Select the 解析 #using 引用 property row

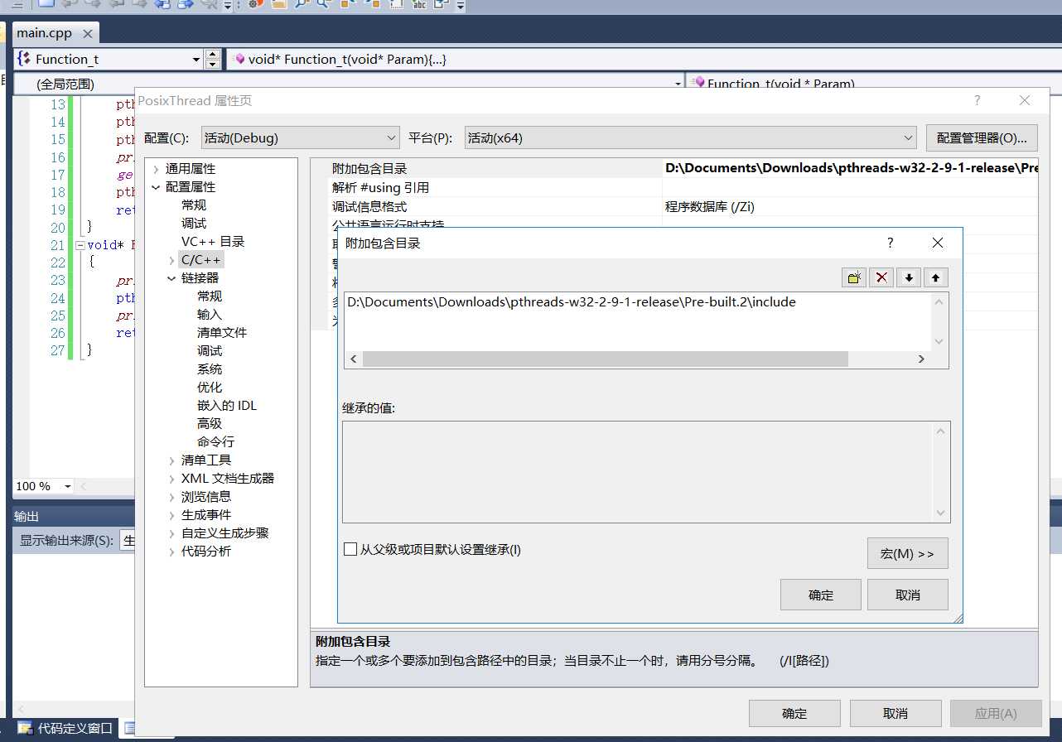(x=673, y=187)
